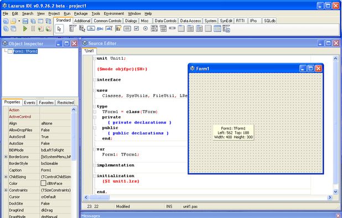Click the New Unit toolbar icon
Image resolution: width=342 pixels, height=218 pixels.
coord(6,21)
